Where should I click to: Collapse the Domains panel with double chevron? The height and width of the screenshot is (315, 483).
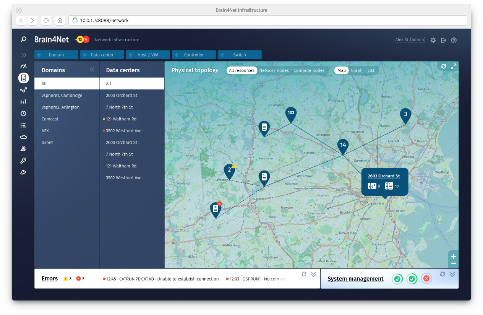click(x=92, y=70)
